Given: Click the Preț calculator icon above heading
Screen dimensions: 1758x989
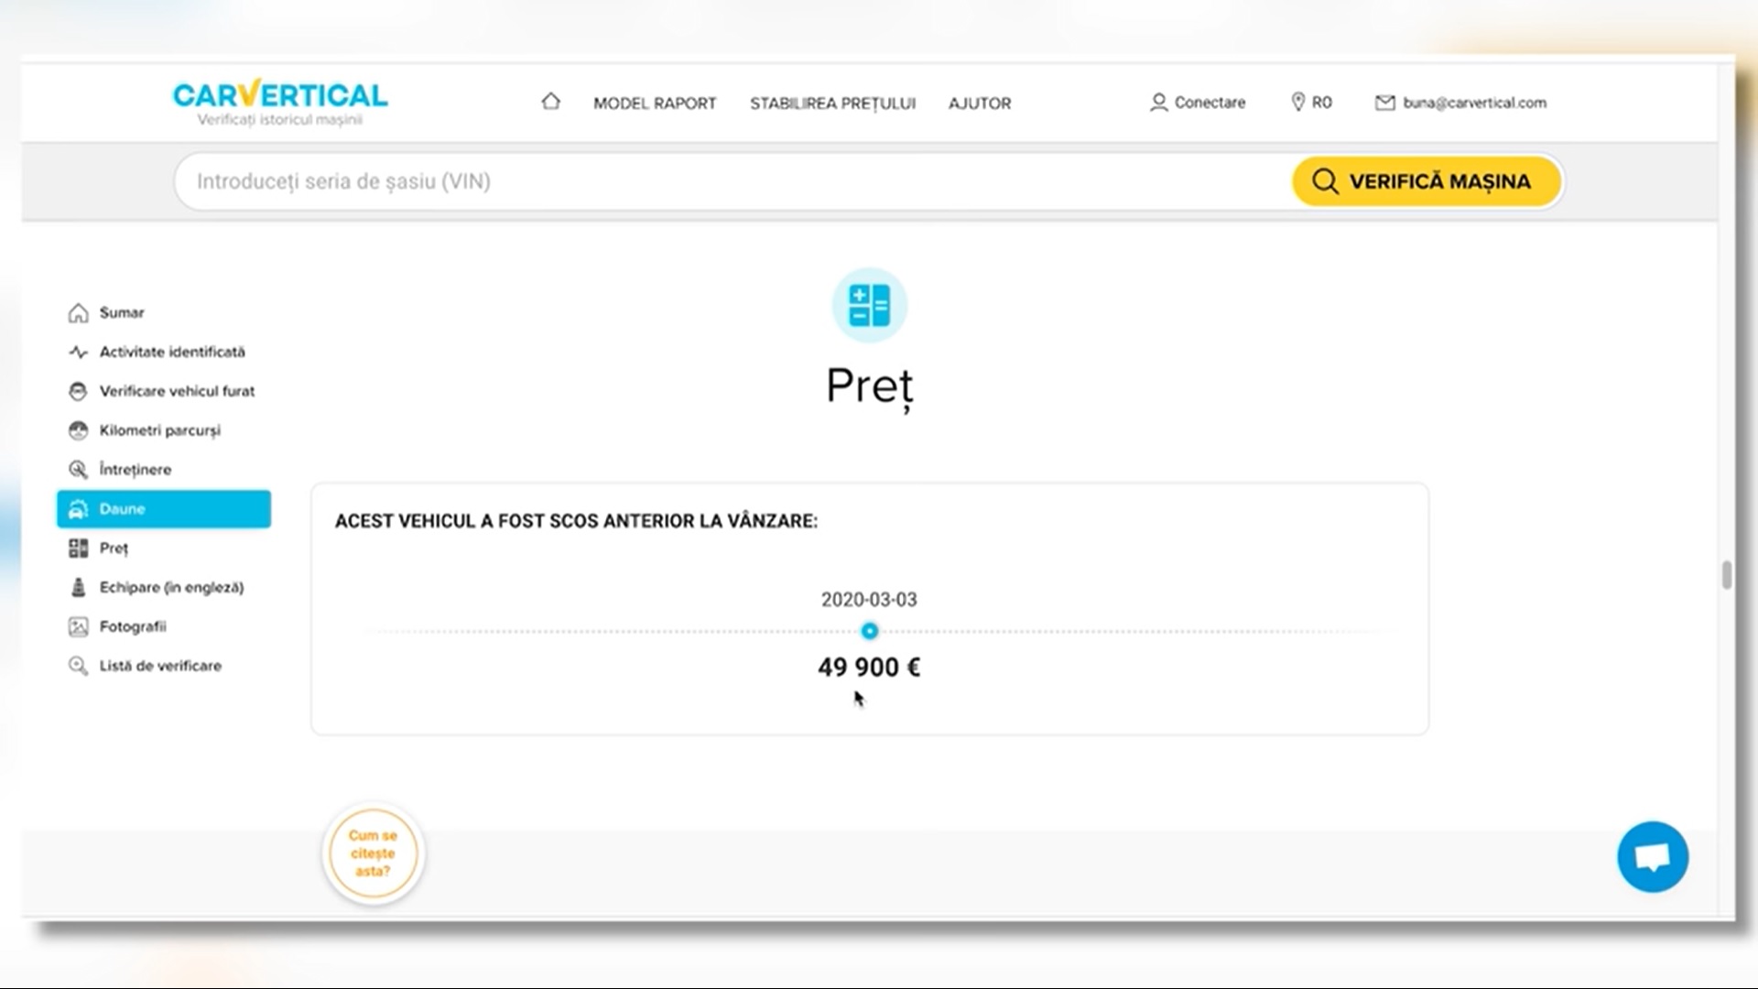Looking at the screenshot, I should coord(869,305).
